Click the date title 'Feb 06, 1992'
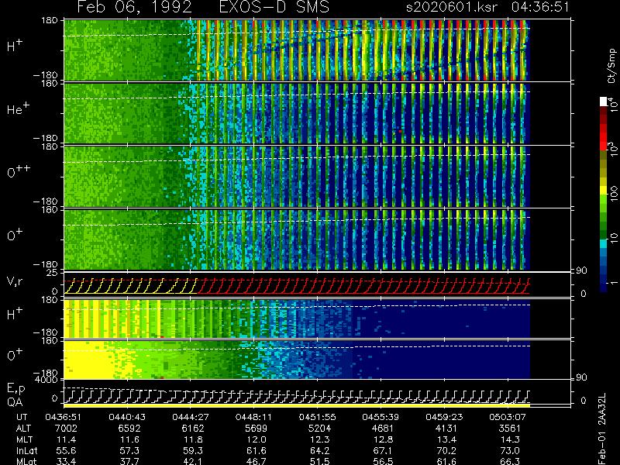This screenshot has width=620, height=465. pyautogui.click(x=135, y=7)
